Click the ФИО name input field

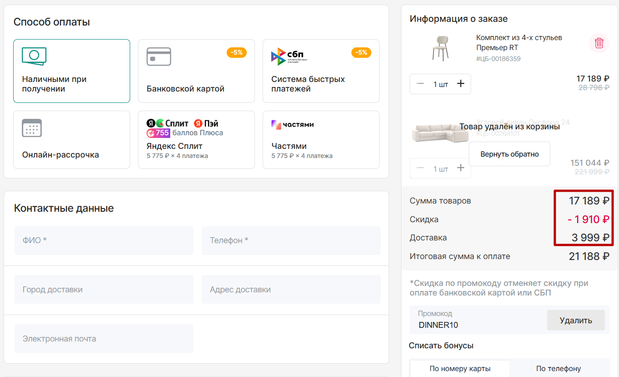click(104, 240)
